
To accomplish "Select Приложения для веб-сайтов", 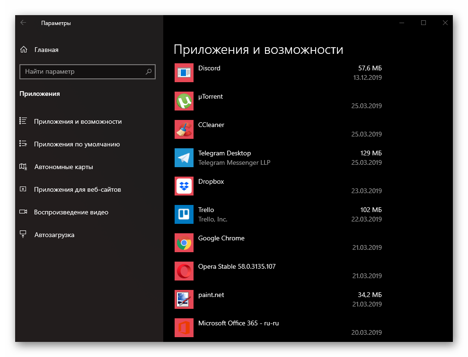I will (x=77, y=189).
